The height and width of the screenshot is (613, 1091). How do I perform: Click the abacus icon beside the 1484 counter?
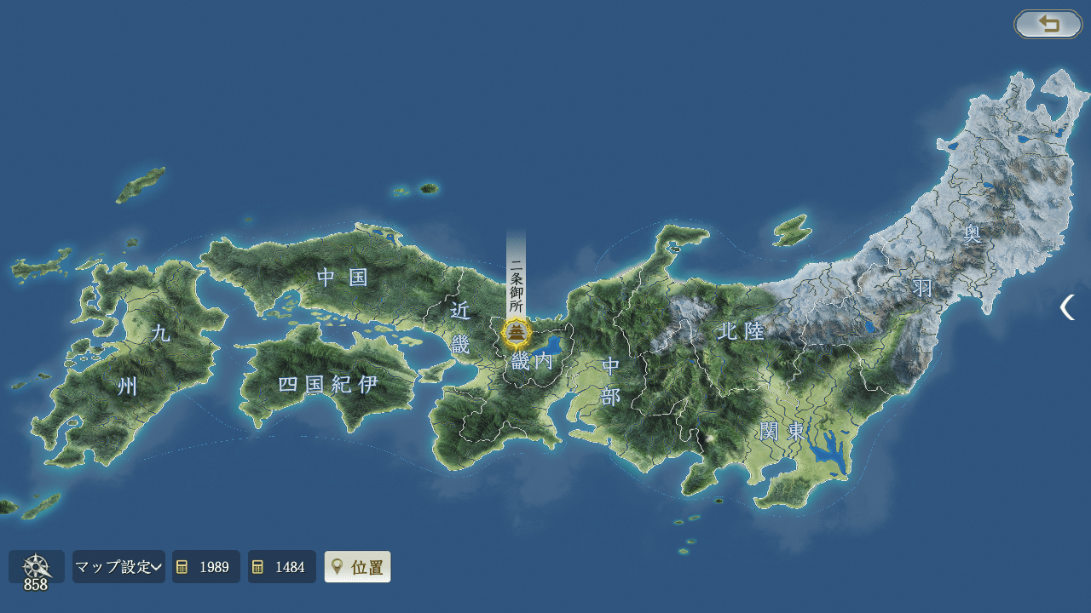tap(257, 566)
